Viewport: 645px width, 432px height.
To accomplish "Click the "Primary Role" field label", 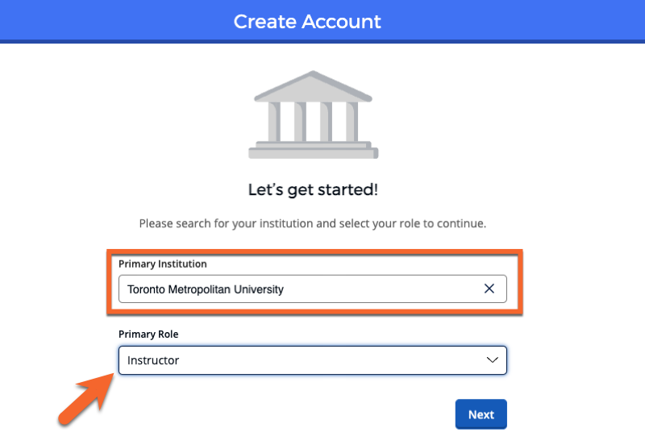I will pyautogui.click(x=148, y=334).
